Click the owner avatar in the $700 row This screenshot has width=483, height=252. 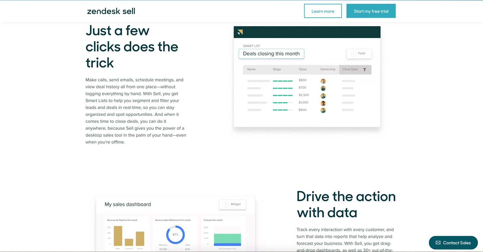coord(323,88)
